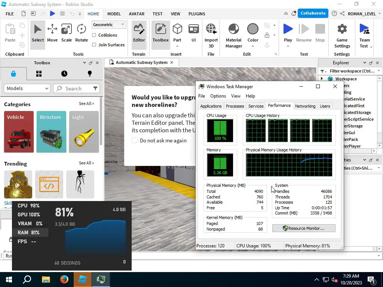
Task: Select the GPU 100% overlay row
Action: tap(30, 215)
